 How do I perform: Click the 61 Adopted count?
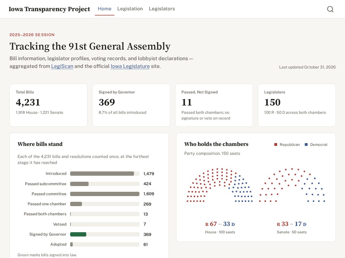pos(145,245)
